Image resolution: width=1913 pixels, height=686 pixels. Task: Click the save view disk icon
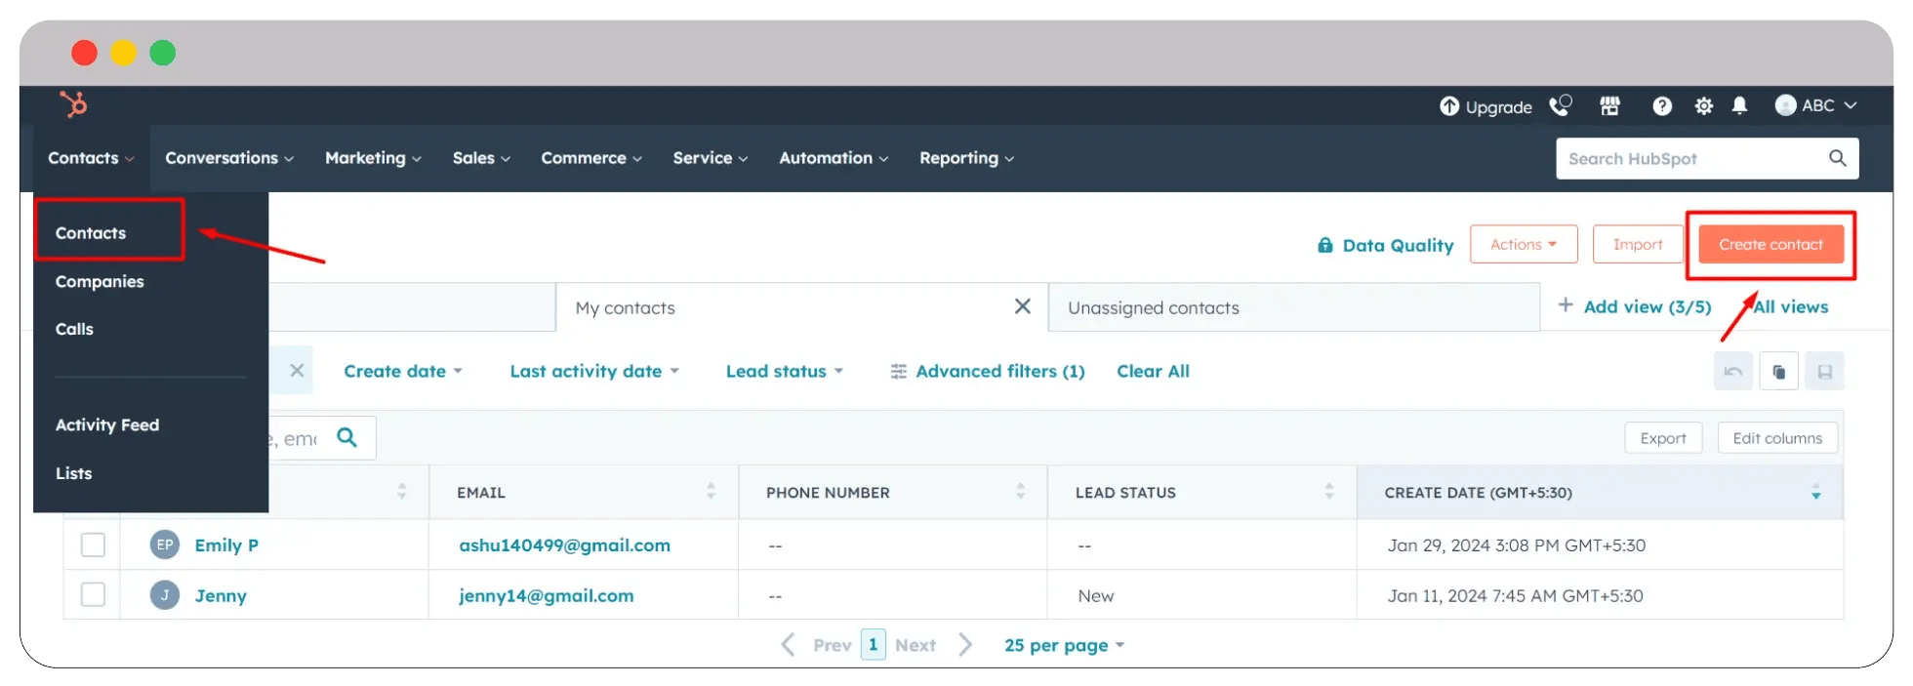pyautogui.click(x=1824, y=371)
